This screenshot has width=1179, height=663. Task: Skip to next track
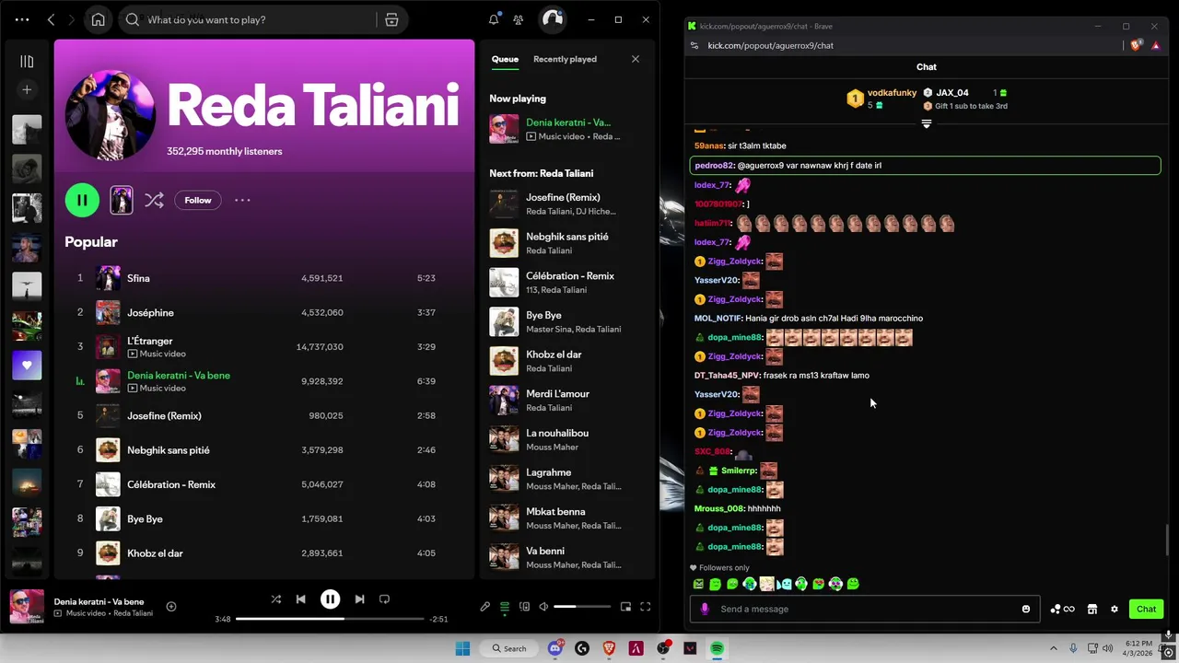point(359,599)
